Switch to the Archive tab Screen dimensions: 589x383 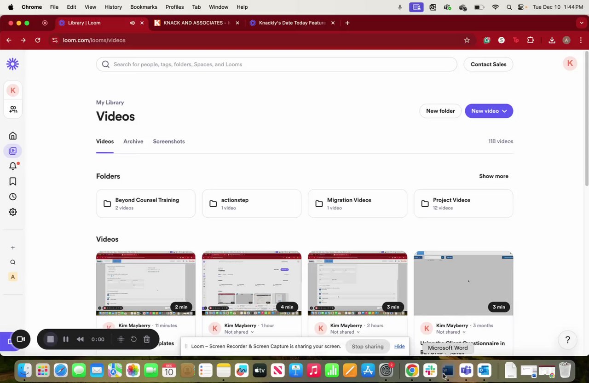[x=133, y=141]
